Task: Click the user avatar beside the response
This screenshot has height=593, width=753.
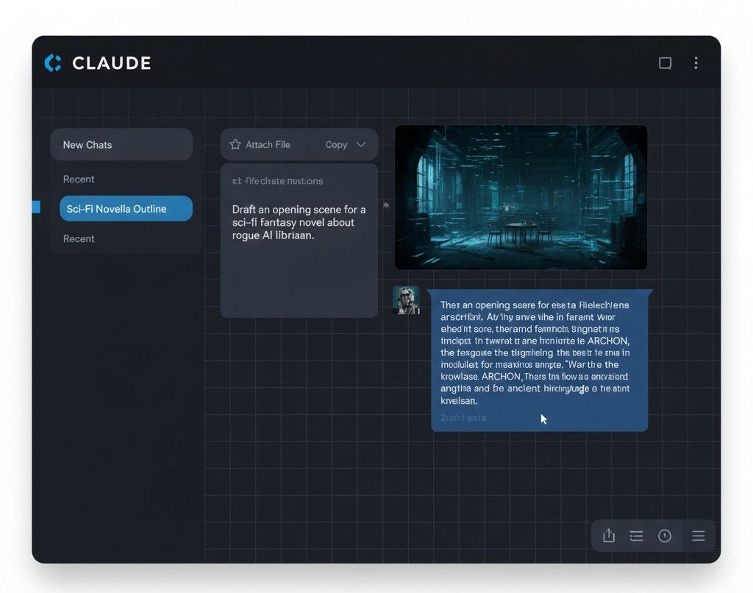Action: pos(406,300)
